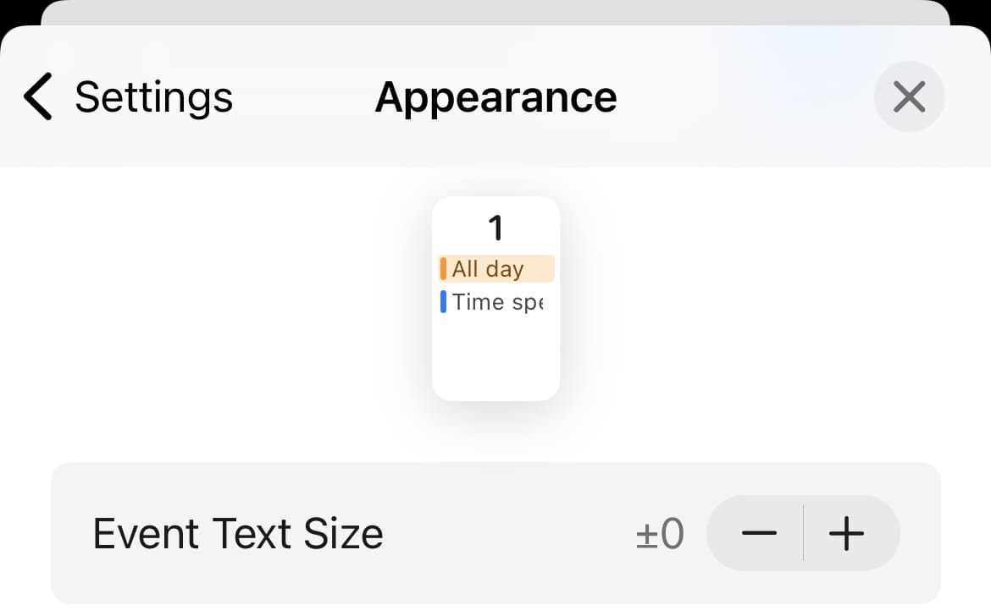Select the calendar day preview card

[x=495, y=355]
